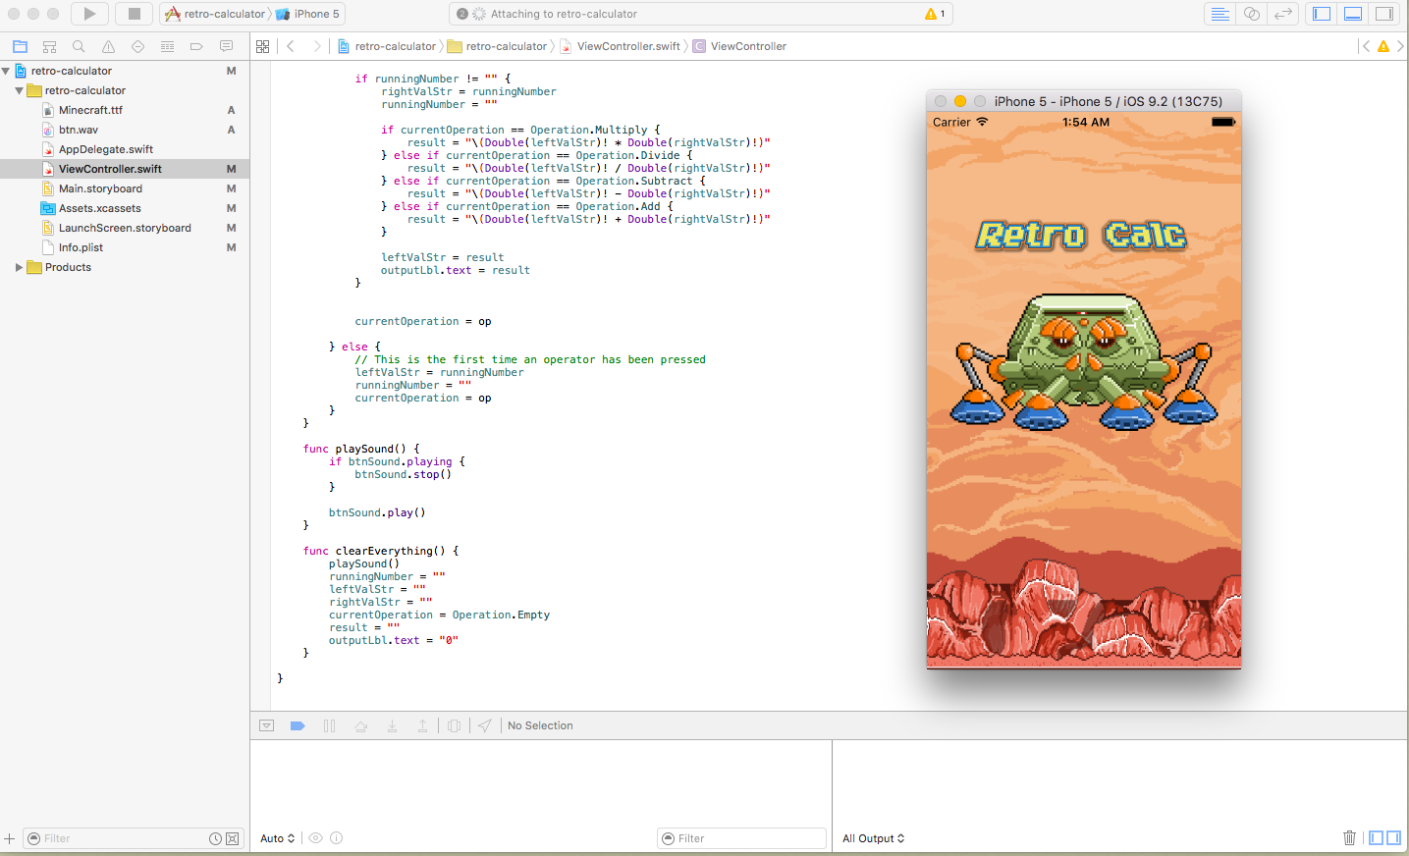Open the Report navigator tab
This screenshot has height=856, width=1409.
point(226,46)
